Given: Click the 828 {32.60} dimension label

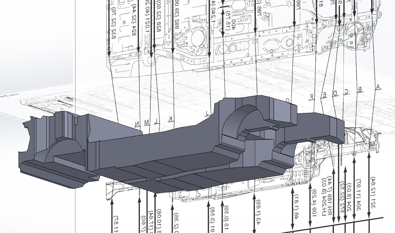Looking at the screenshot, I should click(158, 15).
